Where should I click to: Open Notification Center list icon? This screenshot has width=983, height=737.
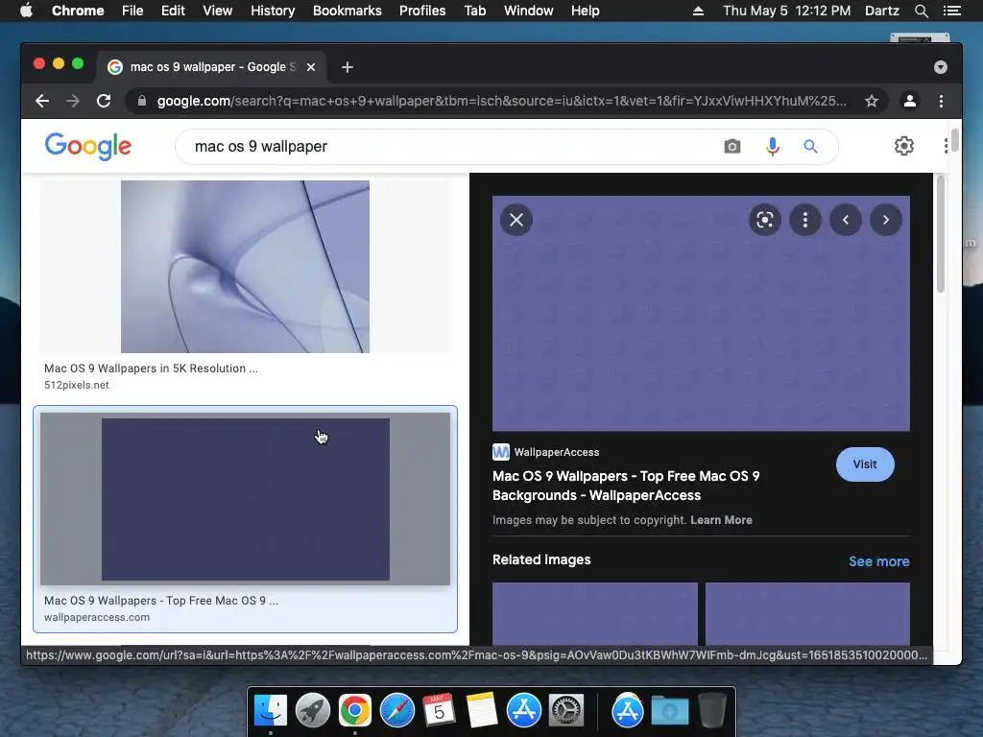point(952,11)
